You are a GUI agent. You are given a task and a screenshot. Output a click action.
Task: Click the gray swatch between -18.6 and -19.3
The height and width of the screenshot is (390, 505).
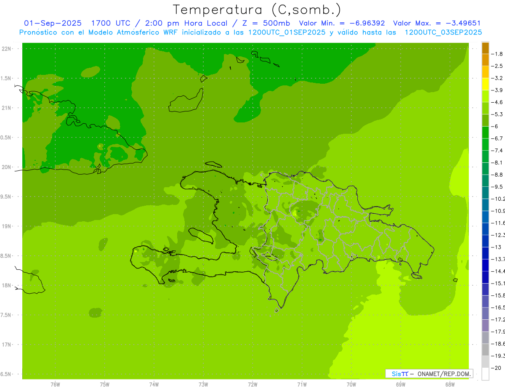(485, 350)
